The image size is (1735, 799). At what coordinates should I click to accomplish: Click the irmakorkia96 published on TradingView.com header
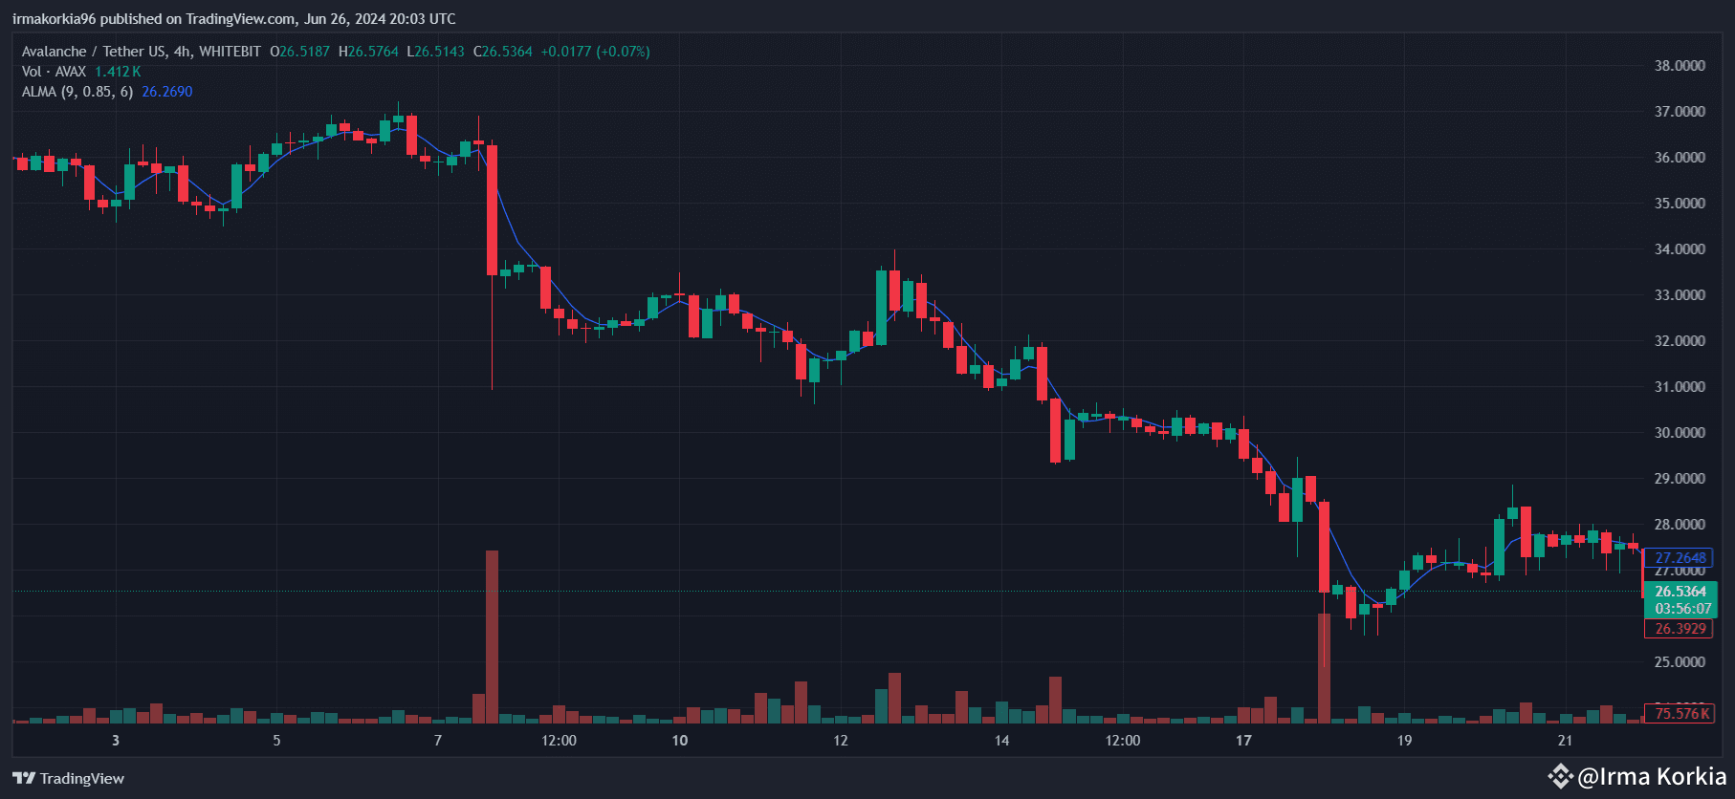[x=233, y=19]
